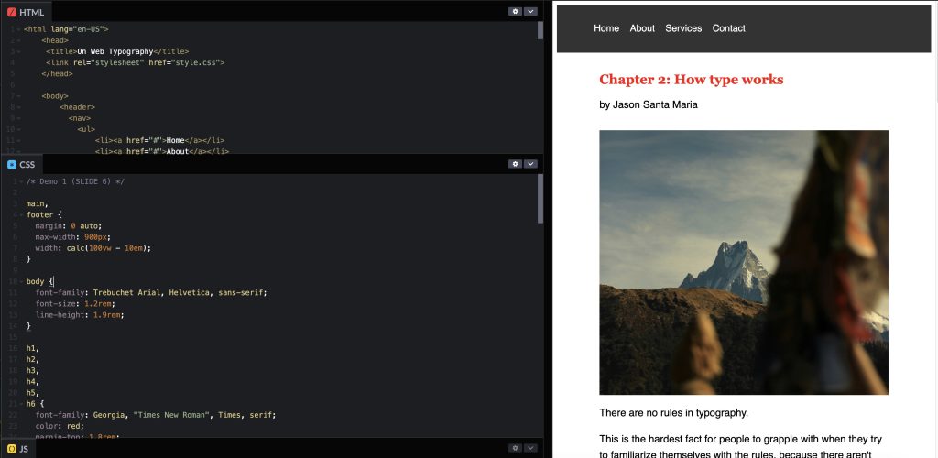Viewport: 938px width, 458px height.
Task: Collapse the <ul> tag fold arrow
Action: pyautogui.click(x=20, y=129)
